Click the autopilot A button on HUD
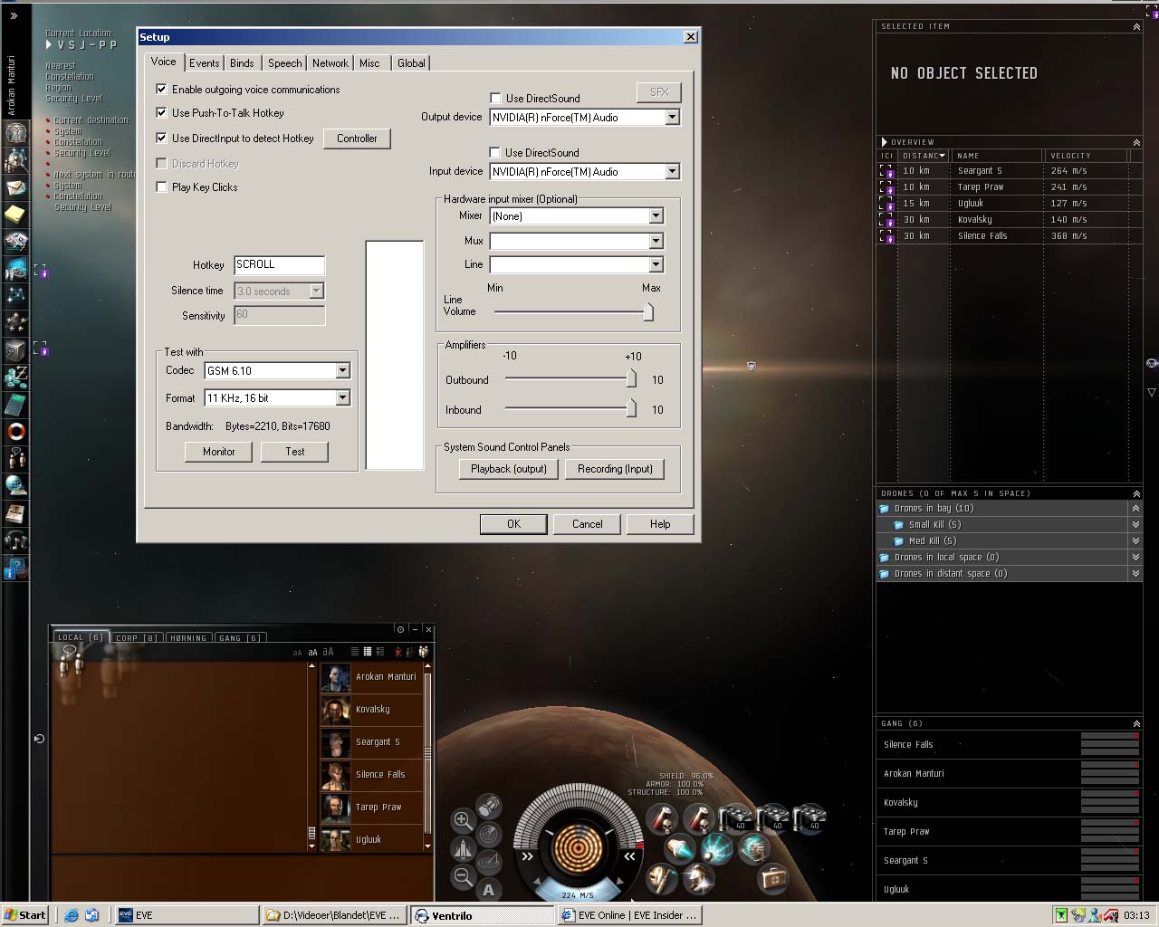The height and width of the screenshot is (927, 1159). [489, 889]
